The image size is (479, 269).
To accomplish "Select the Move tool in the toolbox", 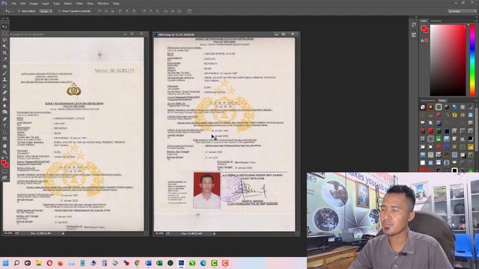I will click(4, 27).
